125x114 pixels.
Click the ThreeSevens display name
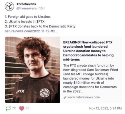click(x=26, y=4)
